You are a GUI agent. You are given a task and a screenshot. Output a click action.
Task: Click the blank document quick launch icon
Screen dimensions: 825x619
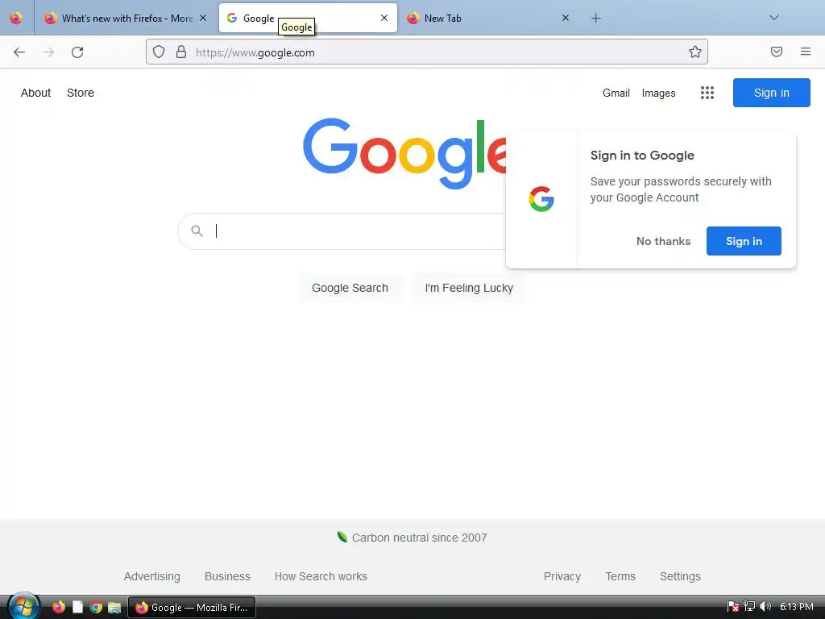pyautogui.click(x=77, y=607)
